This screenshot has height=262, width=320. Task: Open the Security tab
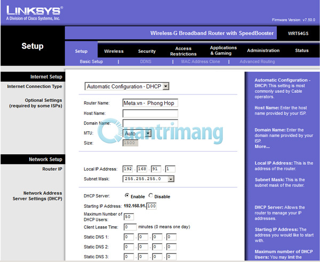pyautogui.click(x=147, y=51)
